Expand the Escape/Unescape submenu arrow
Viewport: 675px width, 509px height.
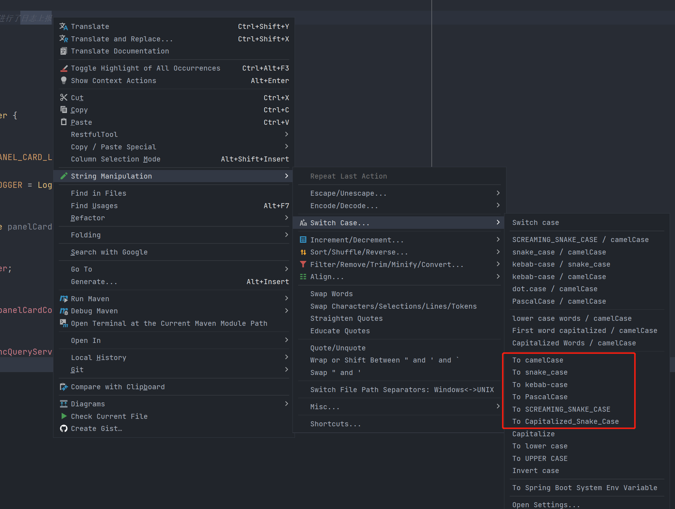498,193
